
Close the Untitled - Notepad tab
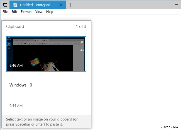click(x=61, y=5)
